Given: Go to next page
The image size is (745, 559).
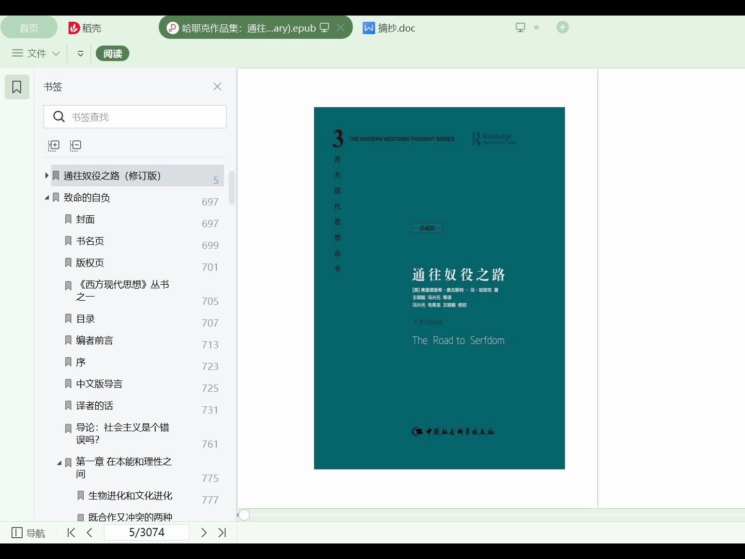Looking at the screenshot, I should tap(204, 533).
